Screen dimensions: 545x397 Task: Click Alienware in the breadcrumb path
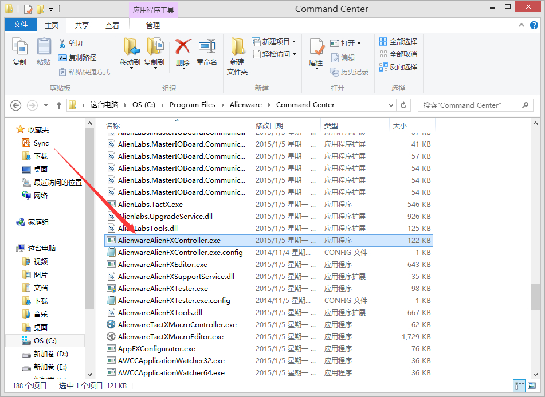pyautogui.click(x=245, y=105)
